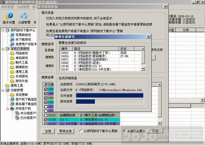Image resolution: width=205 pixels, height=146 pixels.
Task: Close 游戏生成索引 dialog
Action: tap(148, 37)
